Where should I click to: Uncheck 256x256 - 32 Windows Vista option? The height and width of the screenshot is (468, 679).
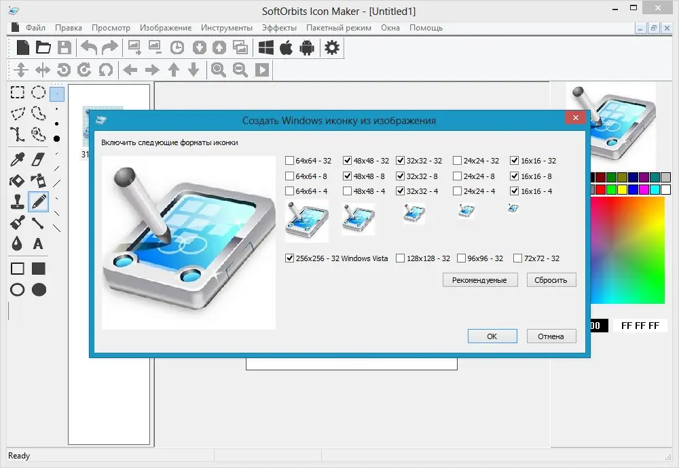(290, 258)
